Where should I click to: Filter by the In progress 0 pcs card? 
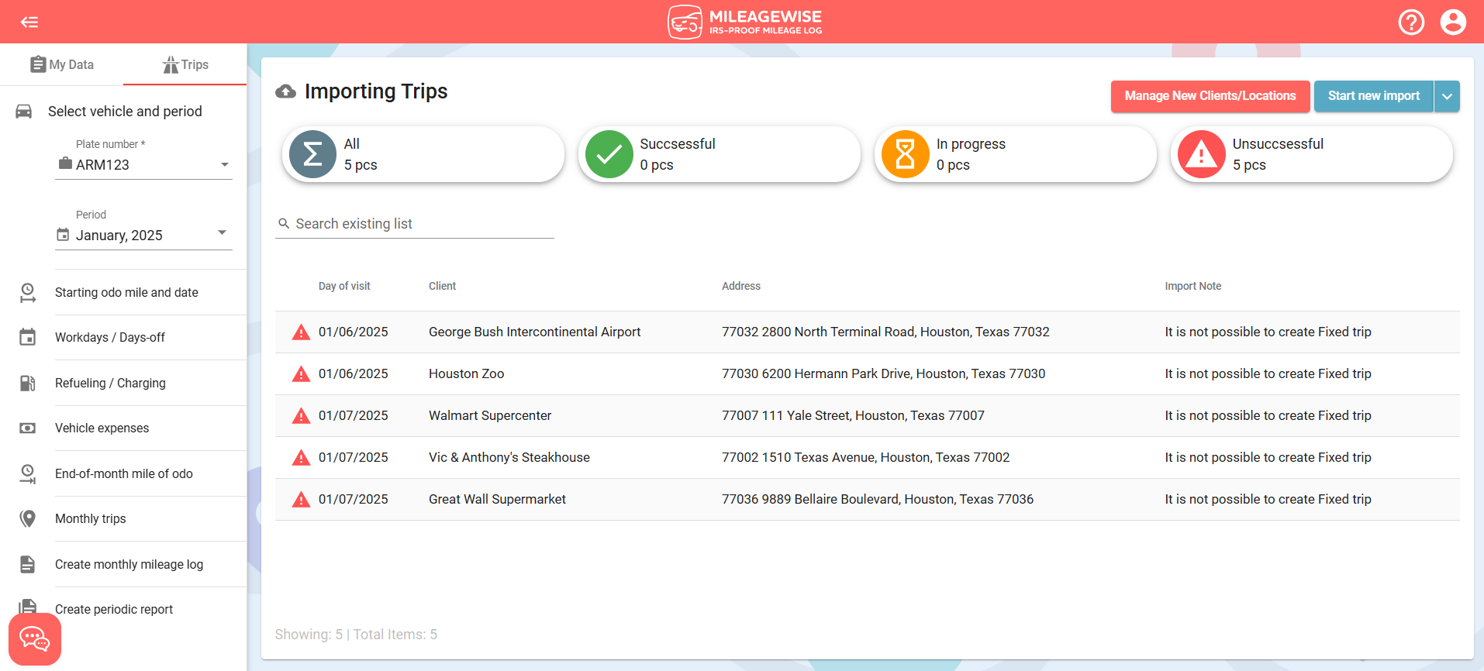click(1016, 154)
